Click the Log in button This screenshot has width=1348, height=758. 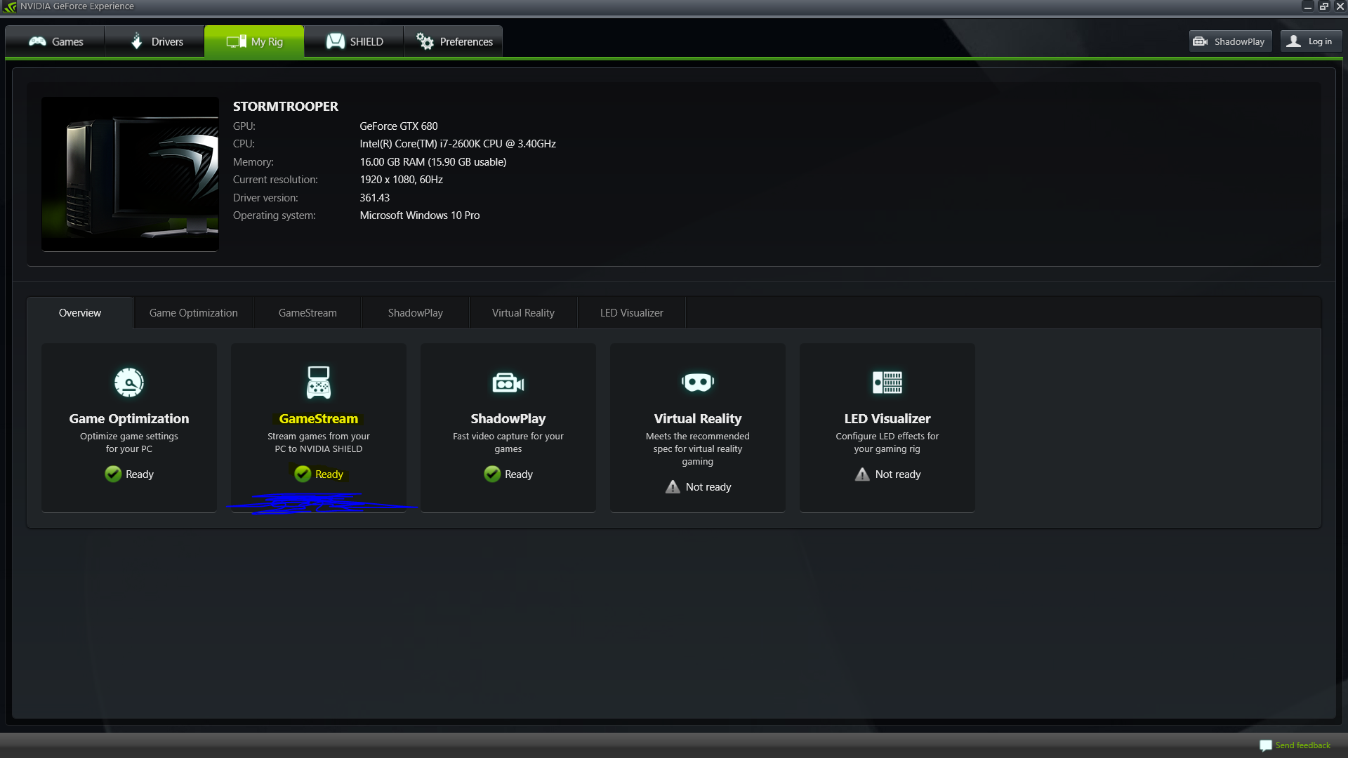(1310, 41)
